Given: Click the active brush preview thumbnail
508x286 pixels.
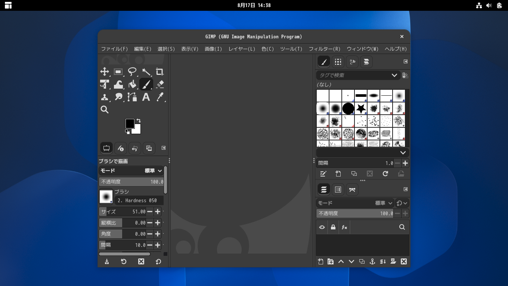Looking at the screenshot, I should pos(106,196).
